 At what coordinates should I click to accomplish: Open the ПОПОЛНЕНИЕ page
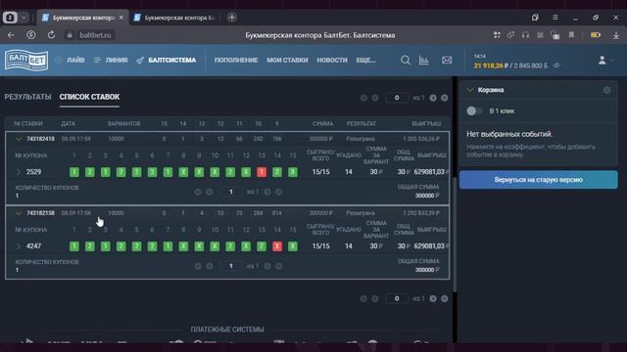pyautogui.click(x=236, y=60)
